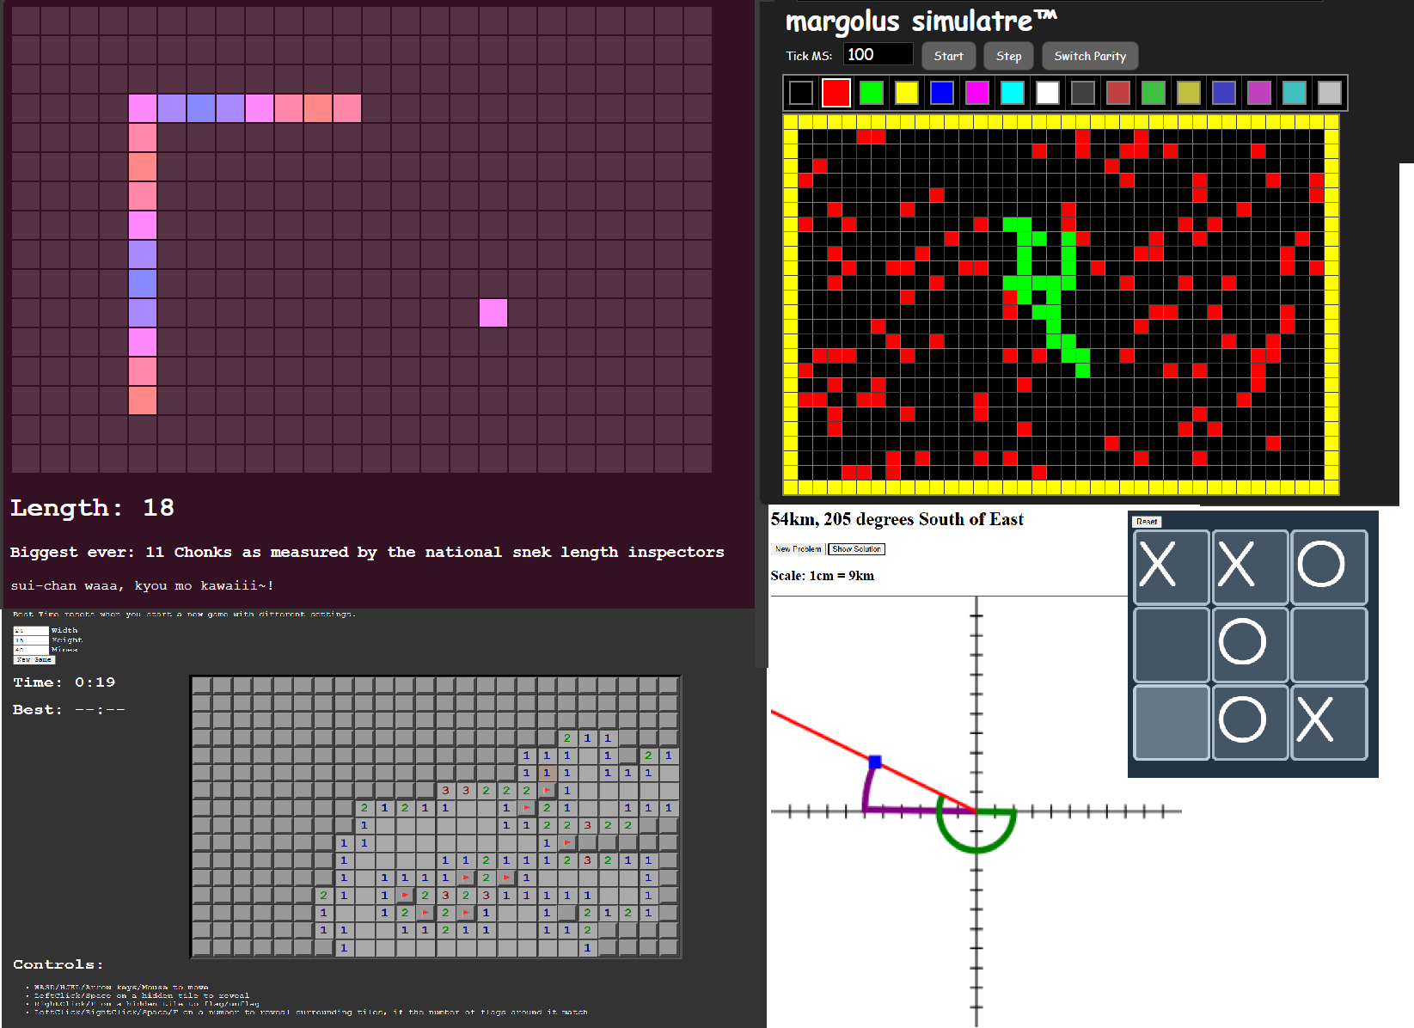Click the empty bottom-left tic-tac-toe cell
The height and width of the screenshot is (1028, 1414).
1171,722
